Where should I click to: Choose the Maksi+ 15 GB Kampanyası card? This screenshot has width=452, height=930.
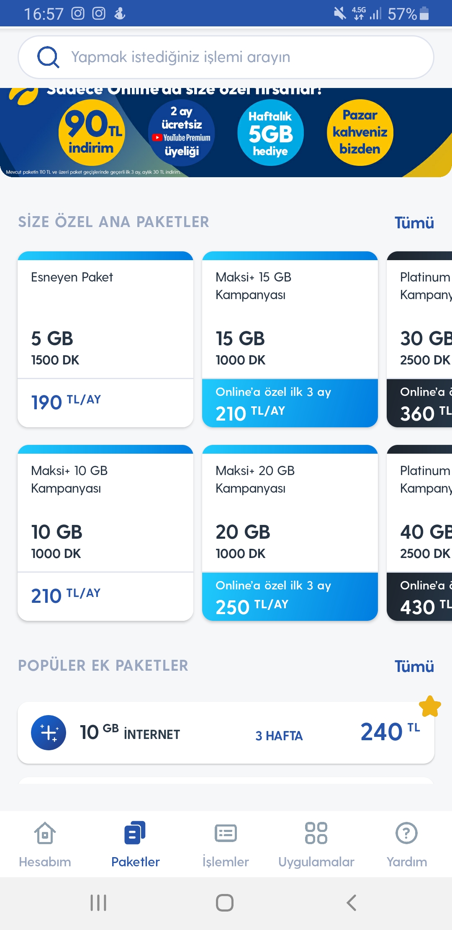(x=290, y=339)
